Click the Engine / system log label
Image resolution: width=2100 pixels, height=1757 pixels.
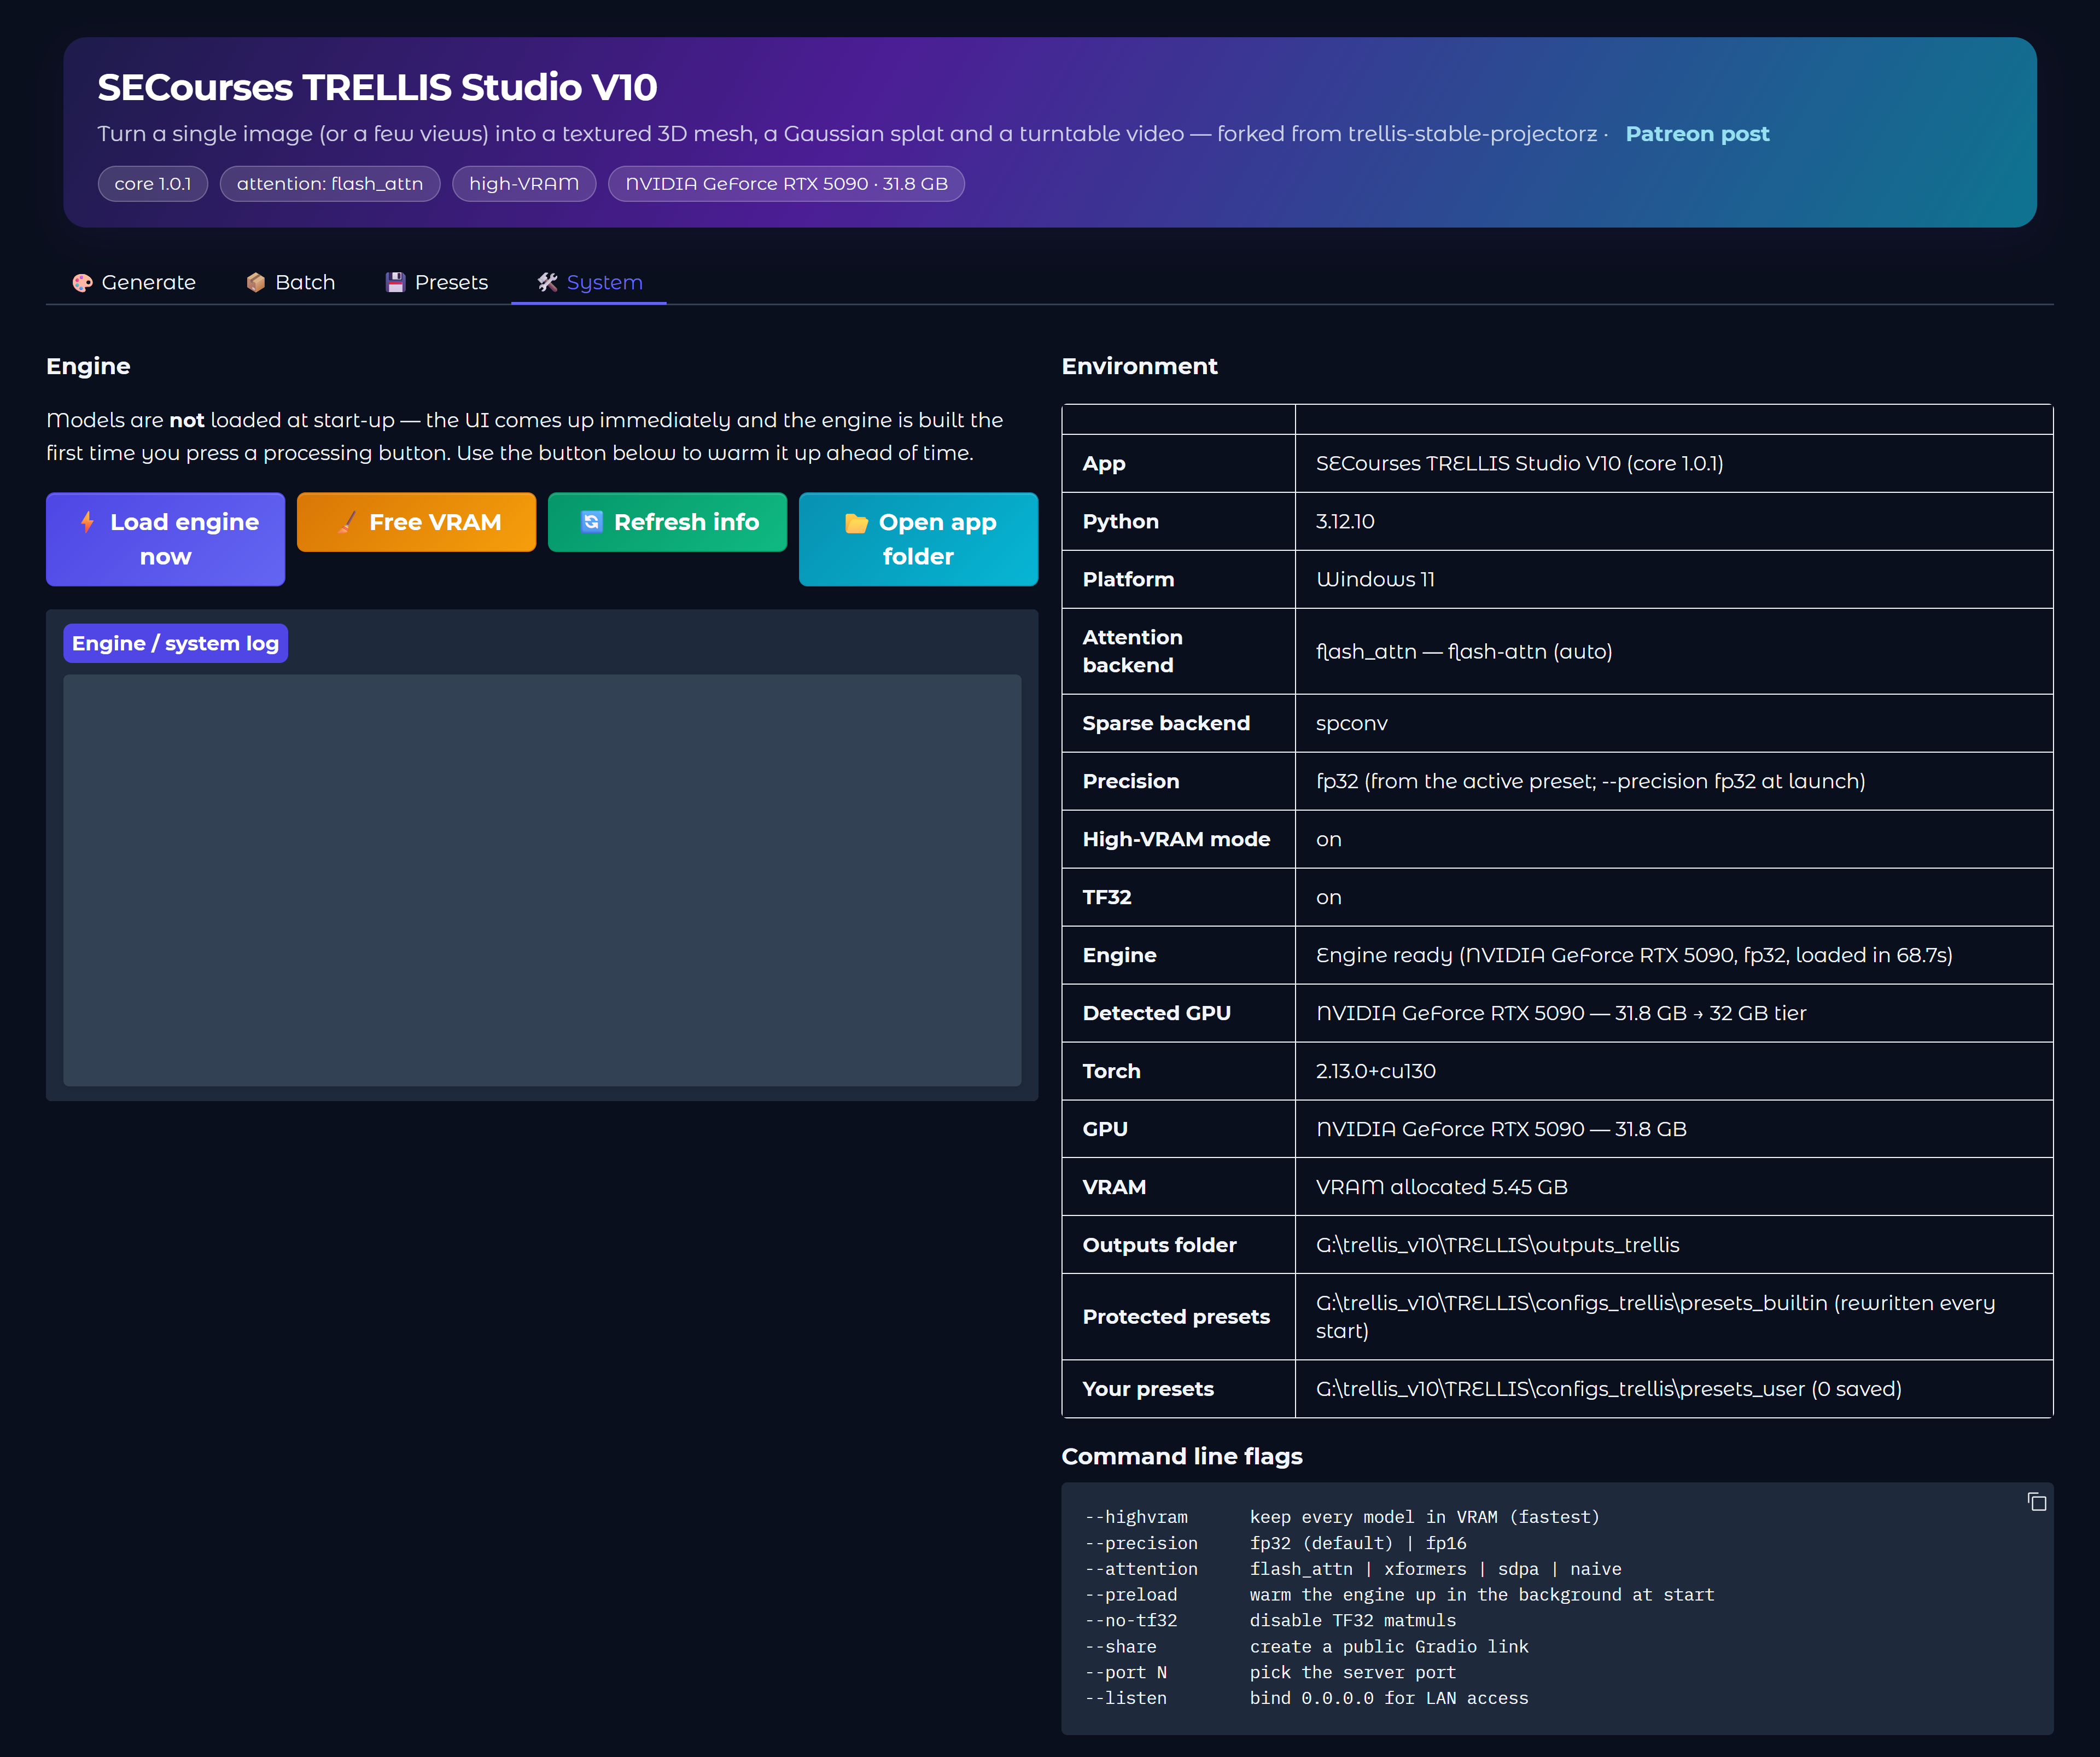pos(176,644)
